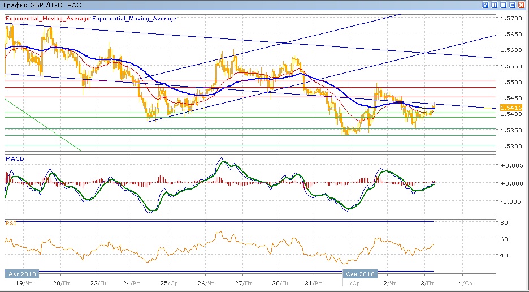The height and width of the screenshot is (292, 529).
Task: Click the Сен 2010 month marker
Action: [x=360, y=274]
